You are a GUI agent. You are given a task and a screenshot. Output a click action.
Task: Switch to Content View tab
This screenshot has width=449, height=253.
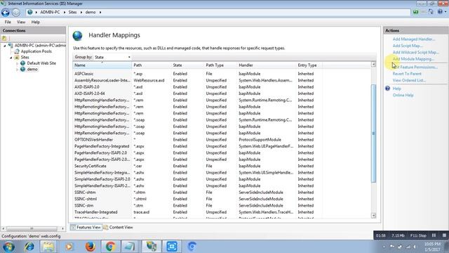click(119, 227)
